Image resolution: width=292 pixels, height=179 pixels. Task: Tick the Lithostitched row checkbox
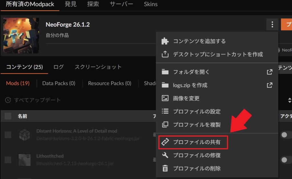8,160
